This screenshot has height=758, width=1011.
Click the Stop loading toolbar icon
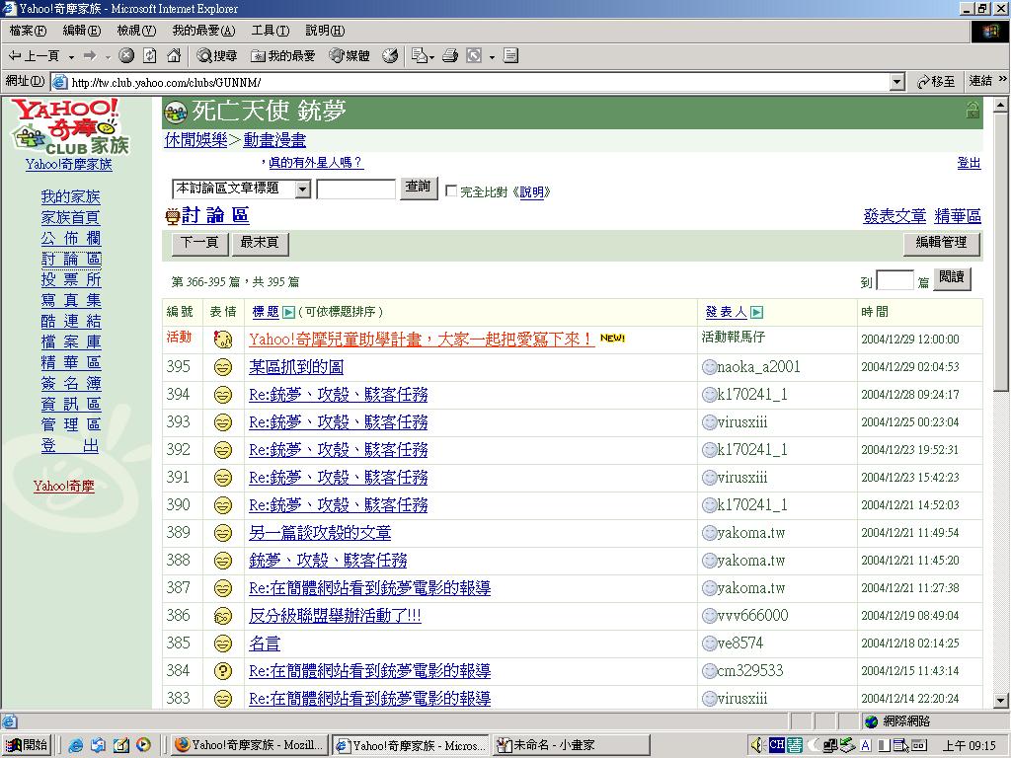pos(126,56)
